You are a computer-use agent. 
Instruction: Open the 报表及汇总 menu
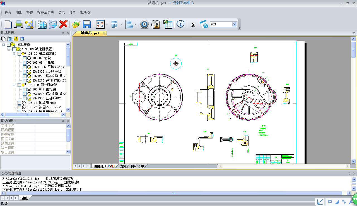pos(45,13)
